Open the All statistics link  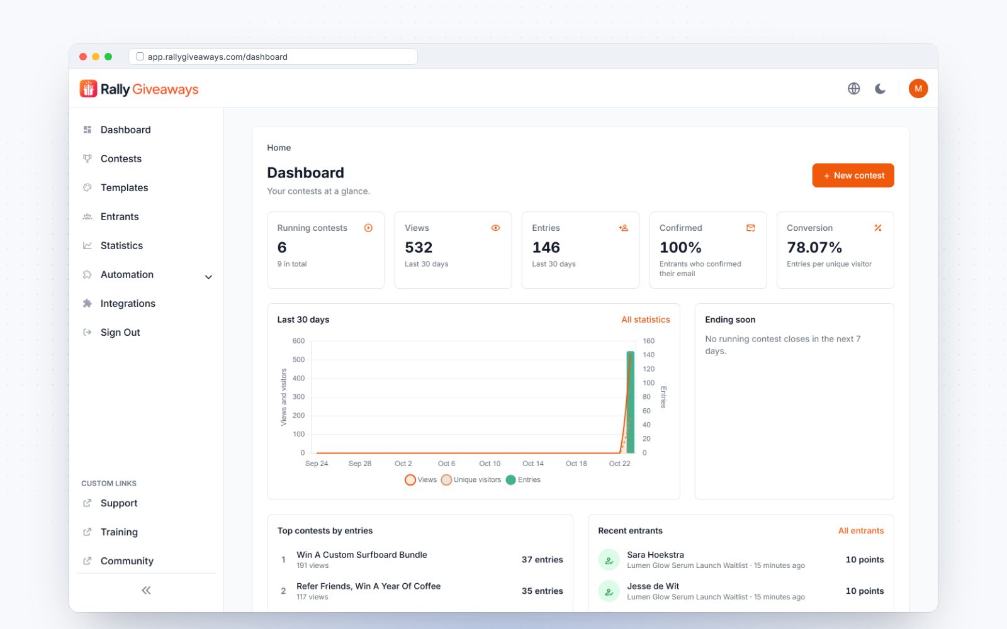click(646, 320)
